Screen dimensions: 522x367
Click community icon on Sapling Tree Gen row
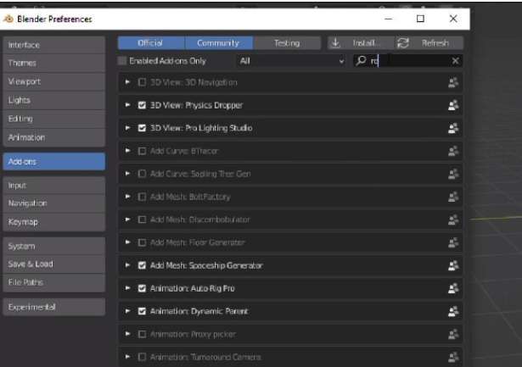[x=453, y=174]
